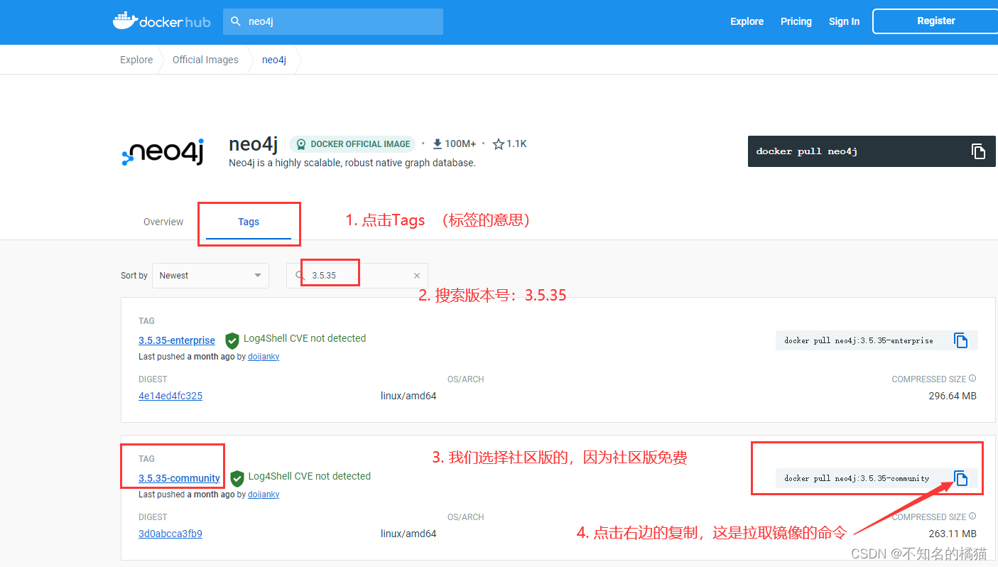The width and height of the screenshot is (998, 567).
Task: Copy the 3.5.35-community pull command
Action: 961,478
